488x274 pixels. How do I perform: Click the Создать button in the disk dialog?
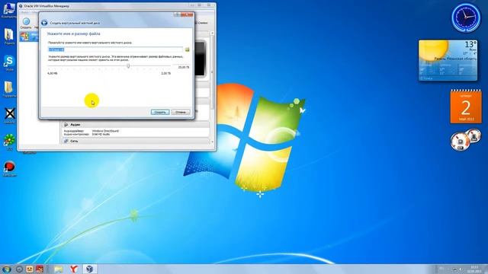160,112
